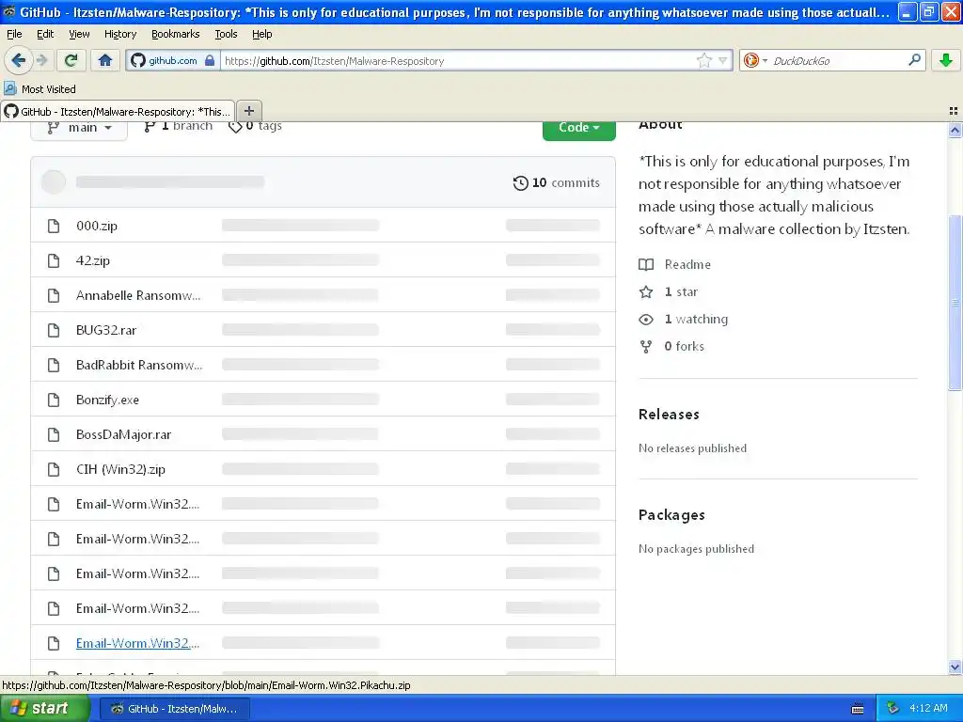The height and width of the screenshot is (722, 963).
Task: Open the BadRabbit Ransomw... file
Action: pos(139,366)
